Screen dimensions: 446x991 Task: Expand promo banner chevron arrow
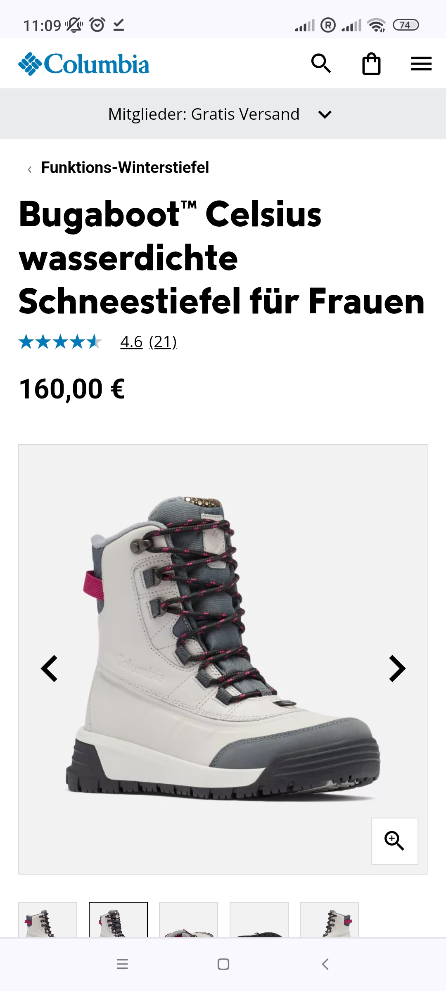(x=325, y=114)
